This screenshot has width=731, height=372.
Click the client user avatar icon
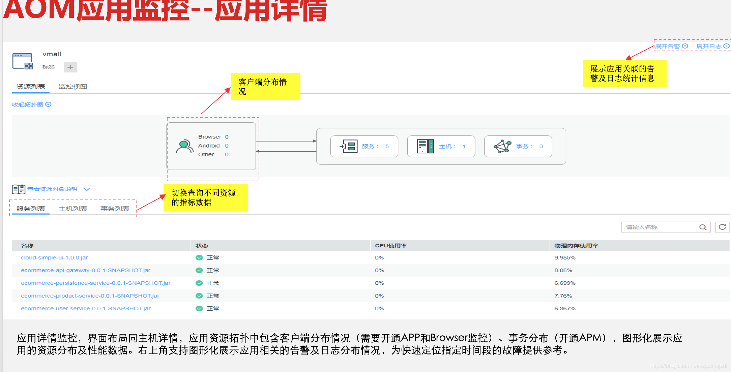pos(184,146)
